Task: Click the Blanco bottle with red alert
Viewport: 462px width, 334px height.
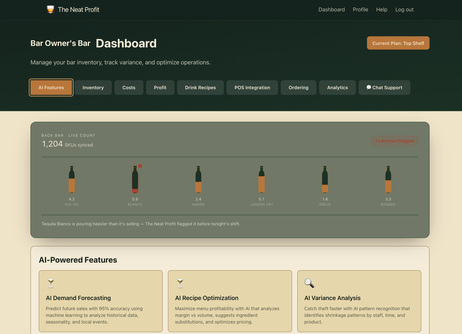Action: tap(135, 179)
